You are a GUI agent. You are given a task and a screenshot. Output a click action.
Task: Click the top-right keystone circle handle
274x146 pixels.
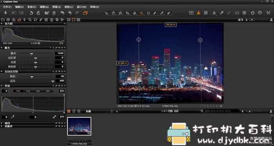(200, 40)
